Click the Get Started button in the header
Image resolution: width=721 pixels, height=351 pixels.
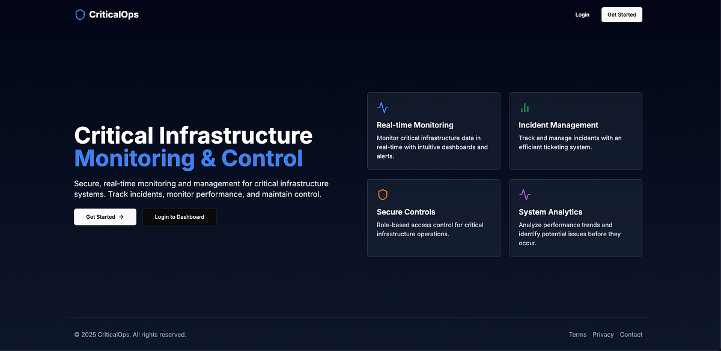621,14
